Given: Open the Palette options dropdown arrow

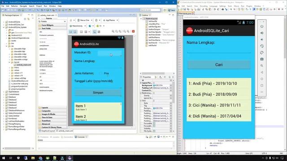Looking at the screenshot, I should pyautogui.click(x=65, y=21).
